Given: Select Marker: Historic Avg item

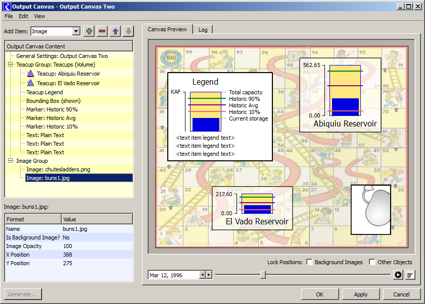Looking at the screenshot, I should click(51, 118).
